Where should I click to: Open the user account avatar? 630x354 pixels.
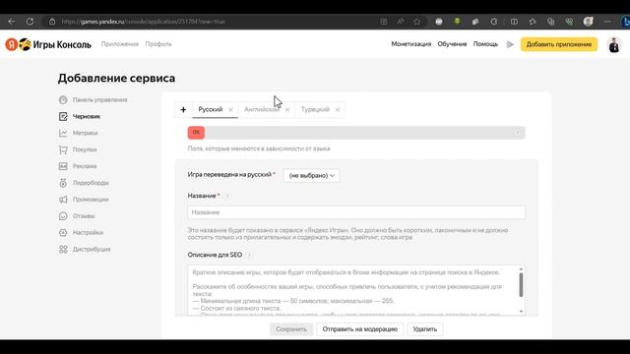pos(614,44)
